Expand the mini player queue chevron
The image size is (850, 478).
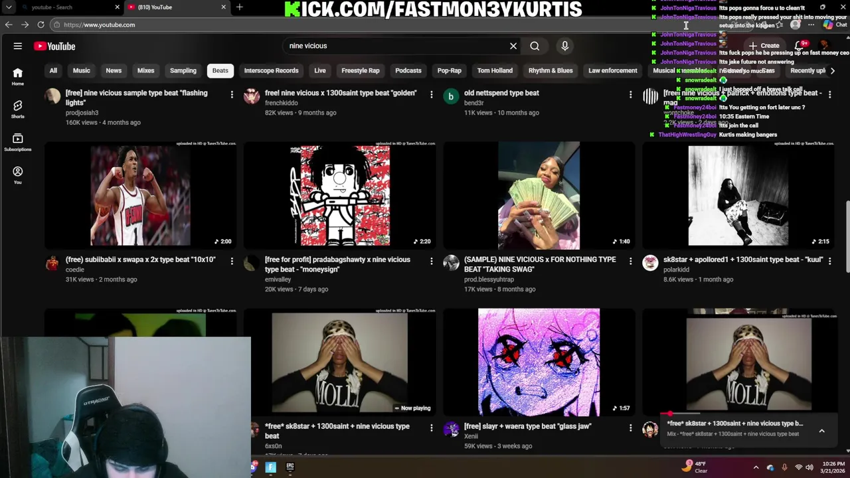click(821, 431)
